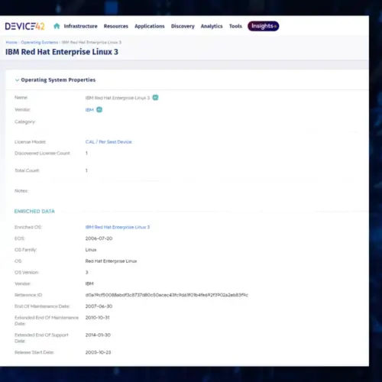
Task: Click the Category label
Action: 25,121
